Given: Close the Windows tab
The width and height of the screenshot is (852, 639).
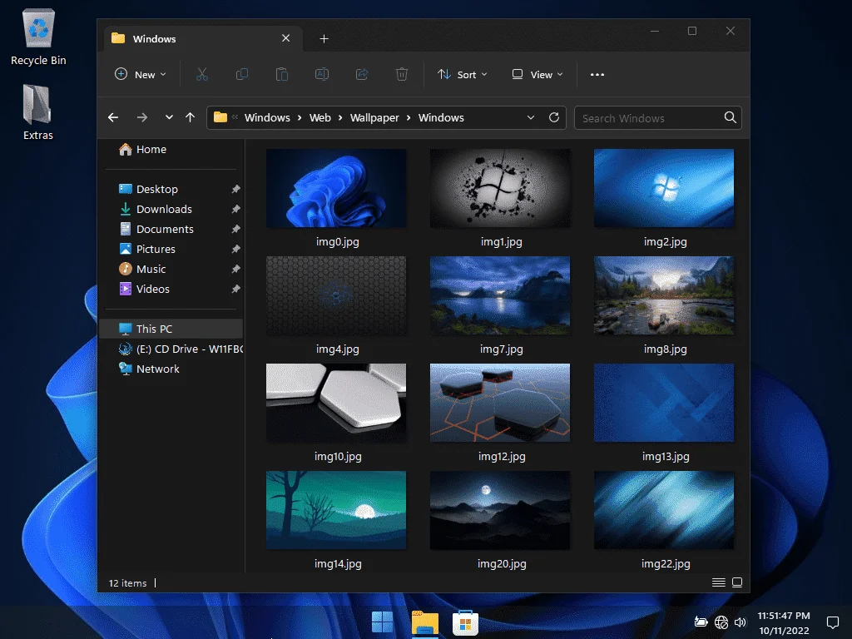Looking at the screenshot, I should (286, 38).
